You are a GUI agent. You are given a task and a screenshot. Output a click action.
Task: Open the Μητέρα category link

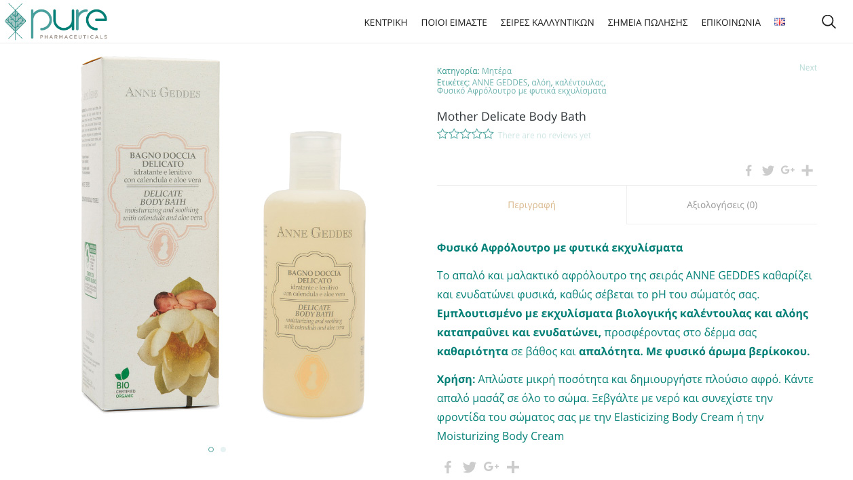coord(497,71)
